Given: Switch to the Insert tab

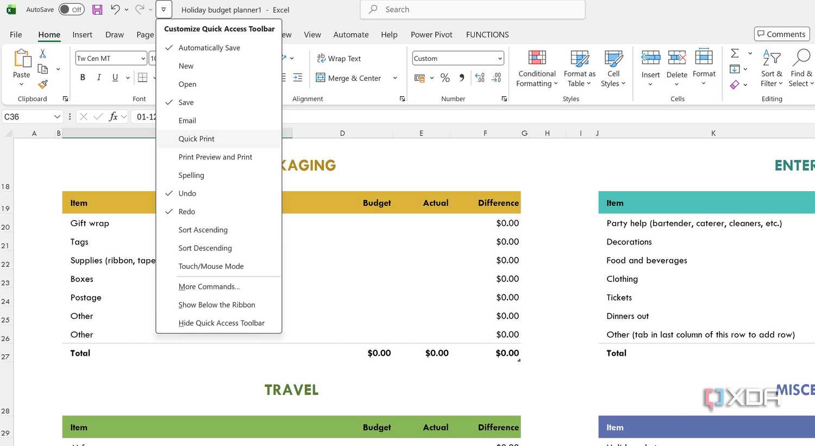Looking at the screenshot, I should click(82, 35).
